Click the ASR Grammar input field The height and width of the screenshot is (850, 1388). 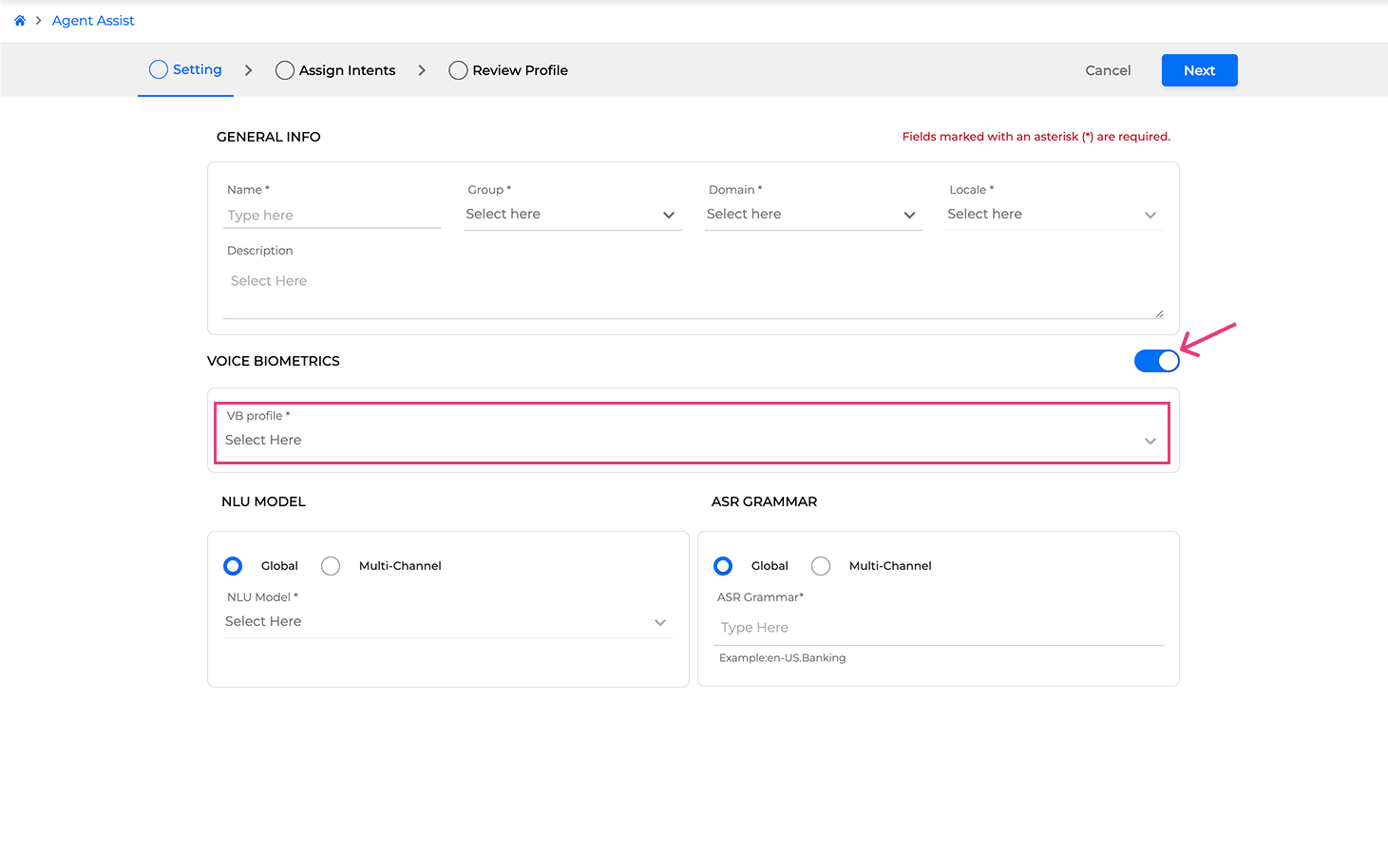[939, 628]
